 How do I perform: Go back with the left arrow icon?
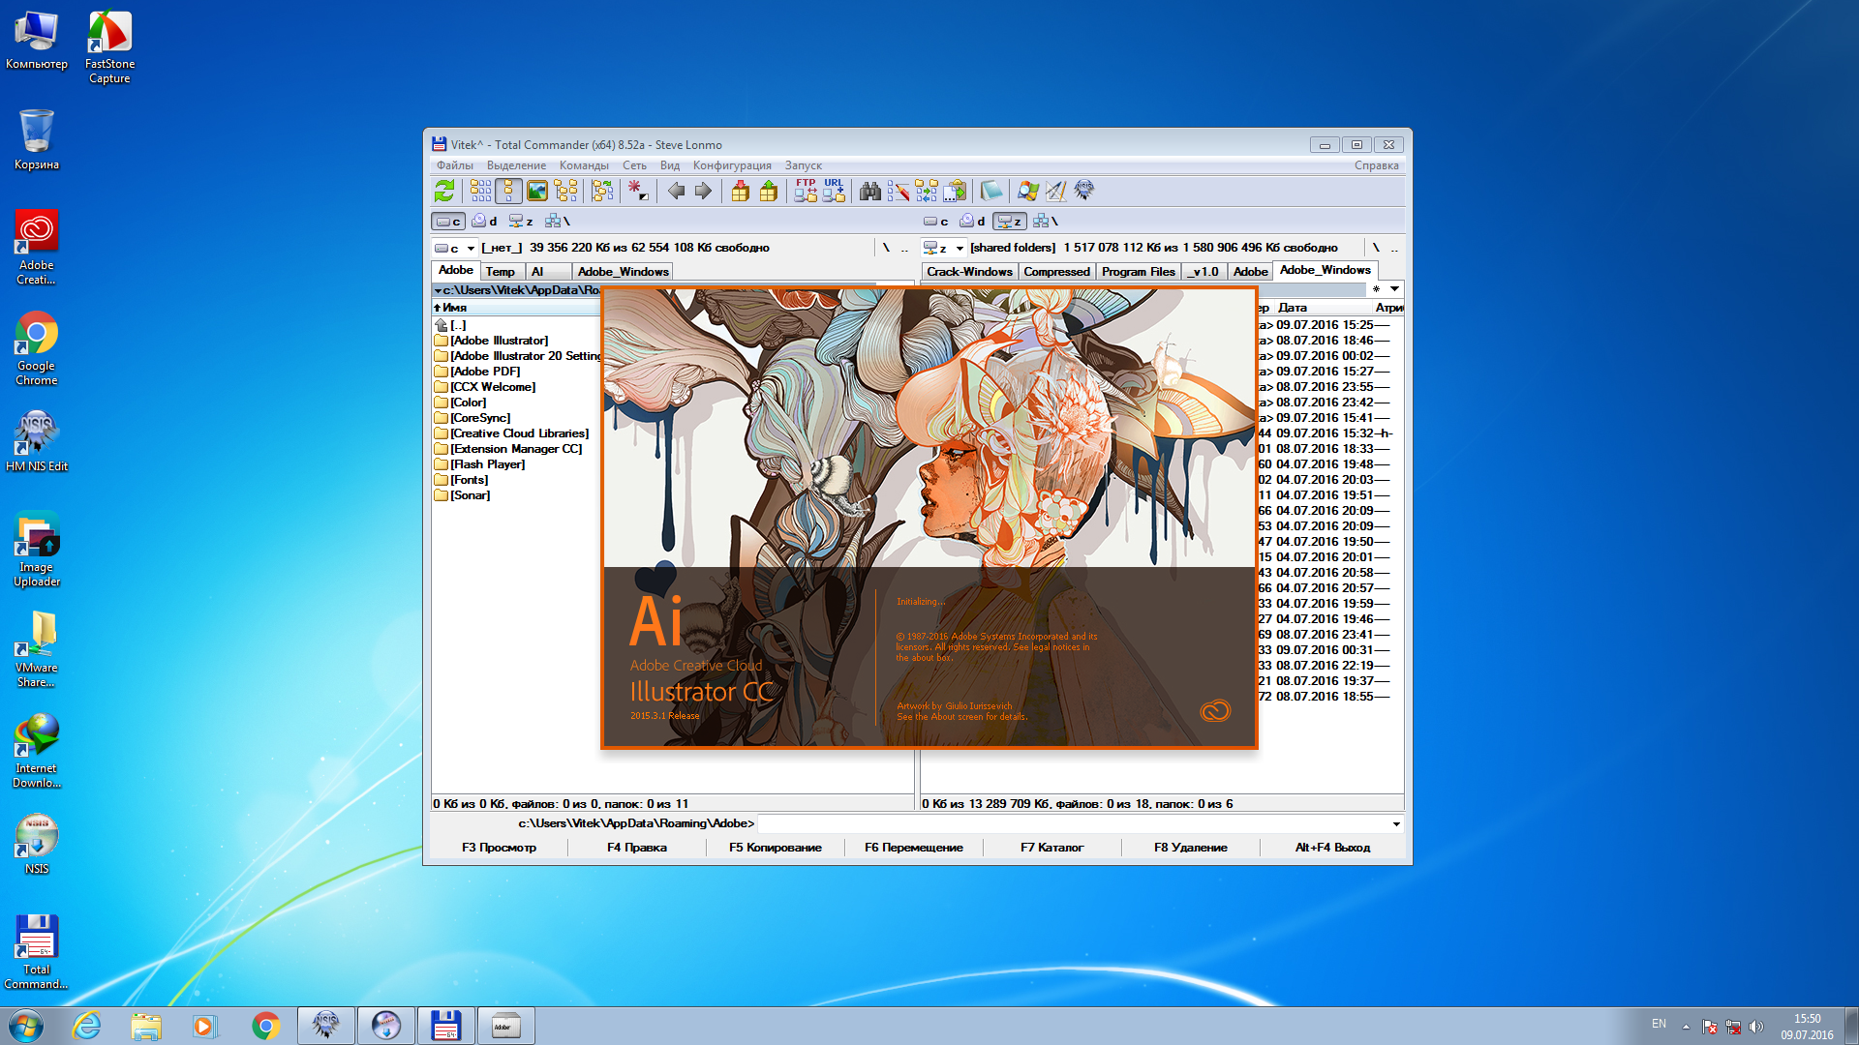coord(676,191)
